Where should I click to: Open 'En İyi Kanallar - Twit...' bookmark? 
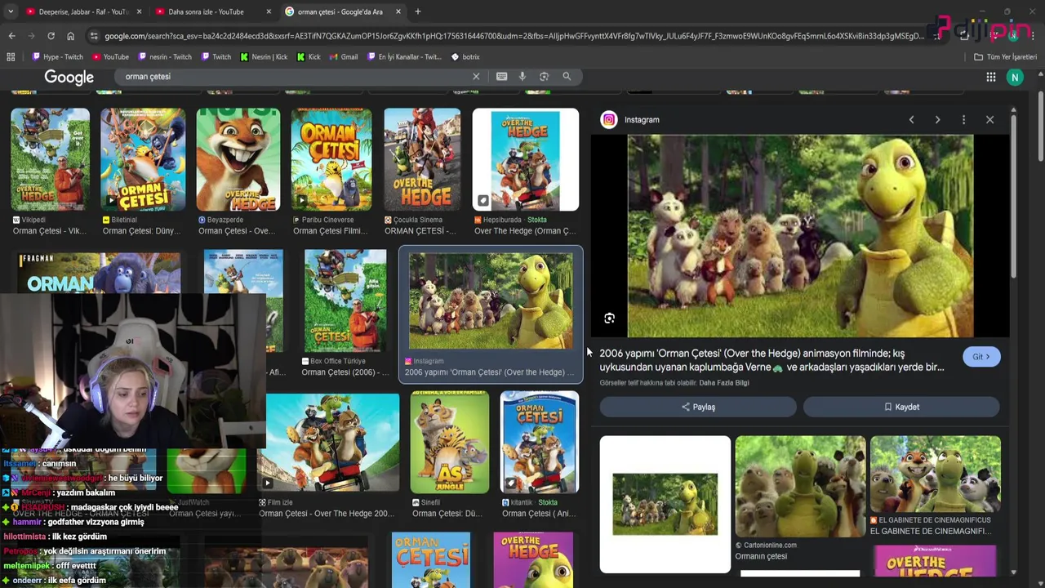tap(403, 57)
